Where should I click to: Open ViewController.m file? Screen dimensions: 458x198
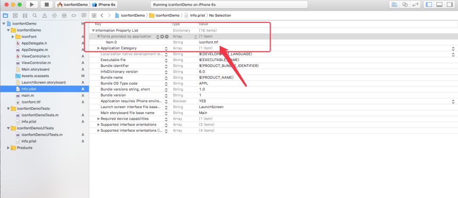coord(36,63)
